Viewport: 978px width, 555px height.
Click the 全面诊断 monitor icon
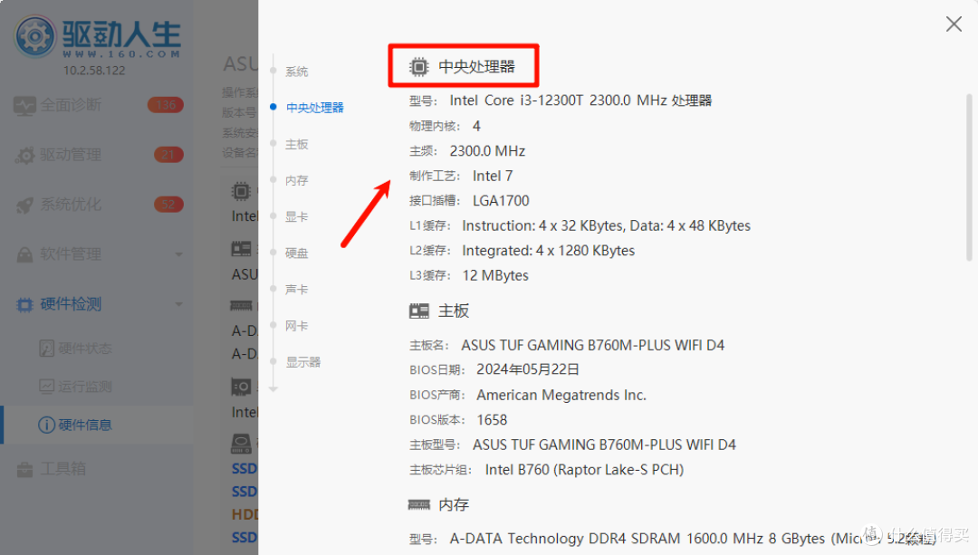click(24, 106)
